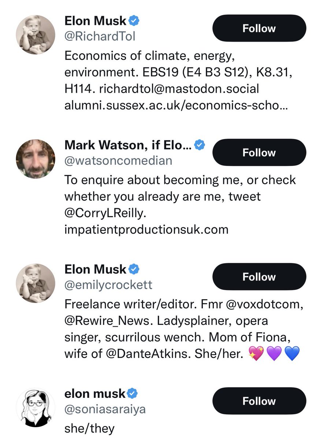Open @watsoncomedian profile picture
The width and height of the screenshot is (320, 440).
pos(36,159)
